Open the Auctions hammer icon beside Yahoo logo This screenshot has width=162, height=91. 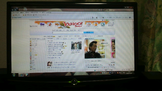pyautogui.click(x=50, y=25)
